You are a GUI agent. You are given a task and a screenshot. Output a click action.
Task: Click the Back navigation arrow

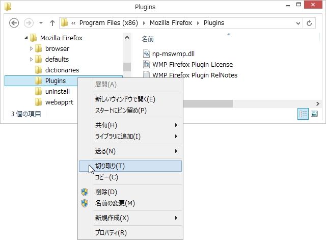pyautogui.click(x=14, y=23)
